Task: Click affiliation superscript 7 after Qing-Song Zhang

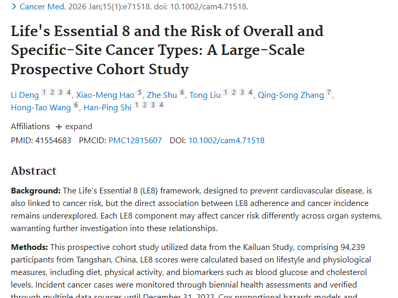Action: [329, 93]
